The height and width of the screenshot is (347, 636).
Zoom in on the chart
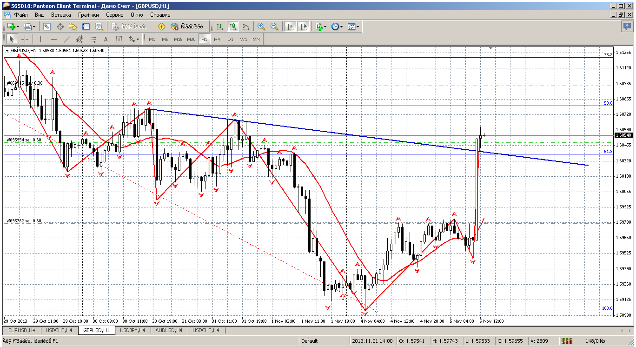click(261, 27)
